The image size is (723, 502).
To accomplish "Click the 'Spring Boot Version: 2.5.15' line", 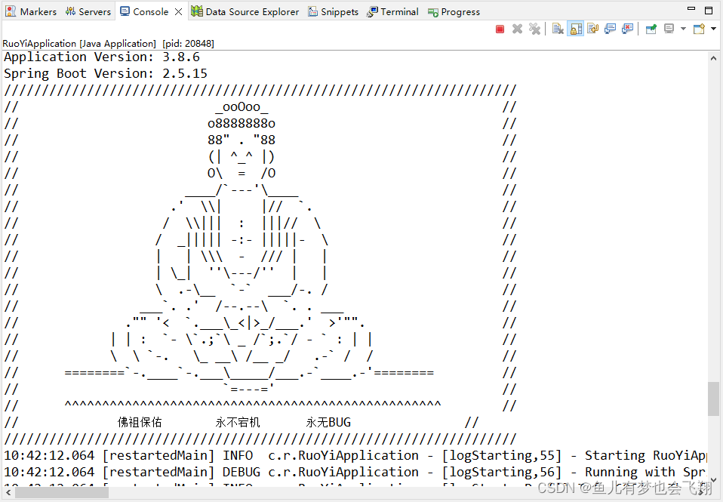I will [106, 74].
